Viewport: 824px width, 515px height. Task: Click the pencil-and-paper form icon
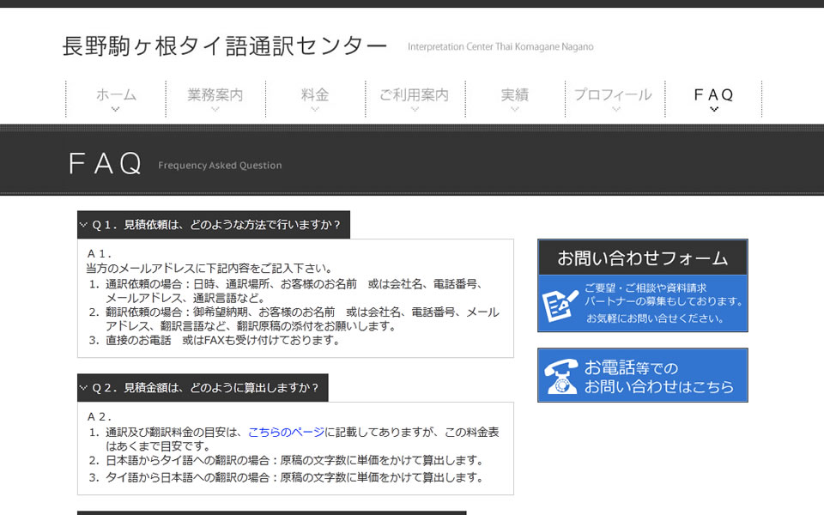point(560,306)
